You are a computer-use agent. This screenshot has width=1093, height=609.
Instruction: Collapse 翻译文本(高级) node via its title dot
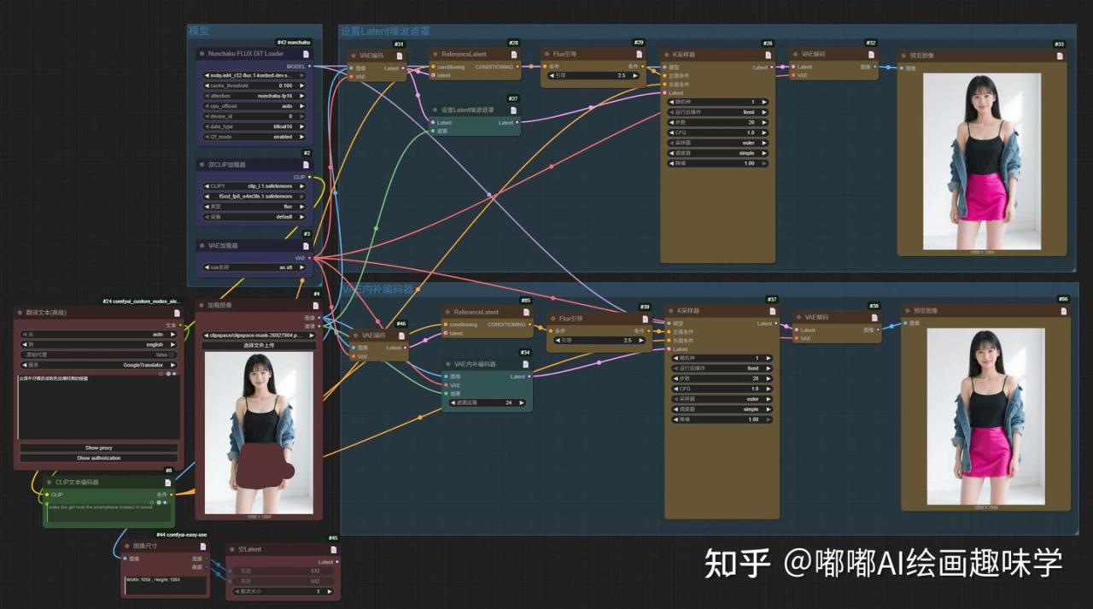(x=20, y=313)
